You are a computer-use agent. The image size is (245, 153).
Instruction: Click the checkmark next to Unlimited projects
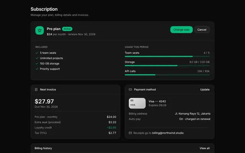[x=37, y=58]
